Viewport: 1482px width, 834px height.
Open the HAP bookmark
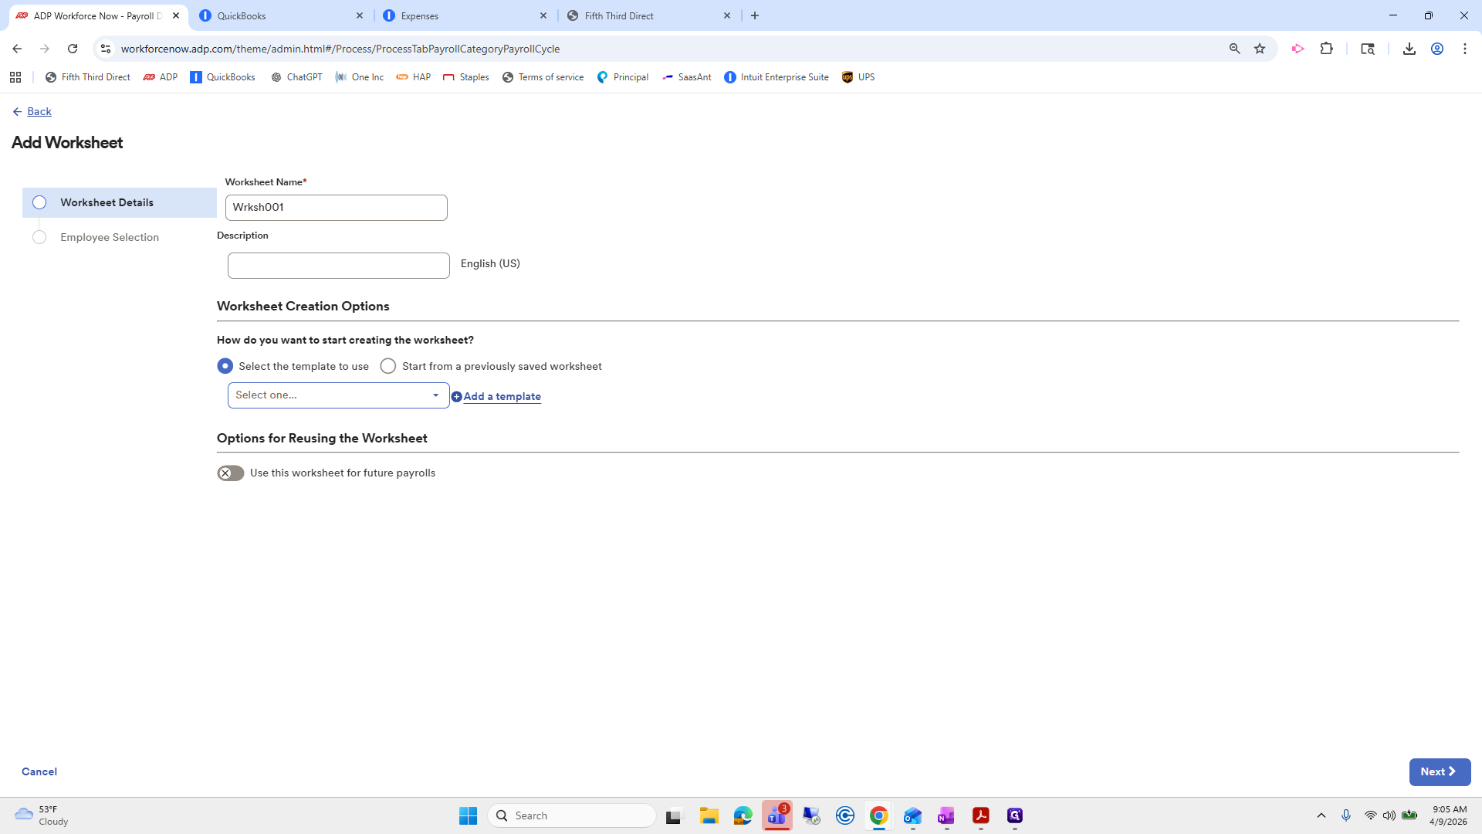click(x=413, y=77)
